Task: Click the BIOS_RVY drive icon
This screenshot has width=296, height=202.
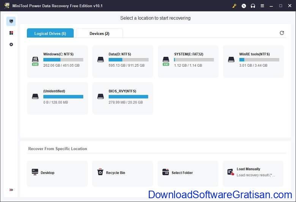Action: (101, 96)
